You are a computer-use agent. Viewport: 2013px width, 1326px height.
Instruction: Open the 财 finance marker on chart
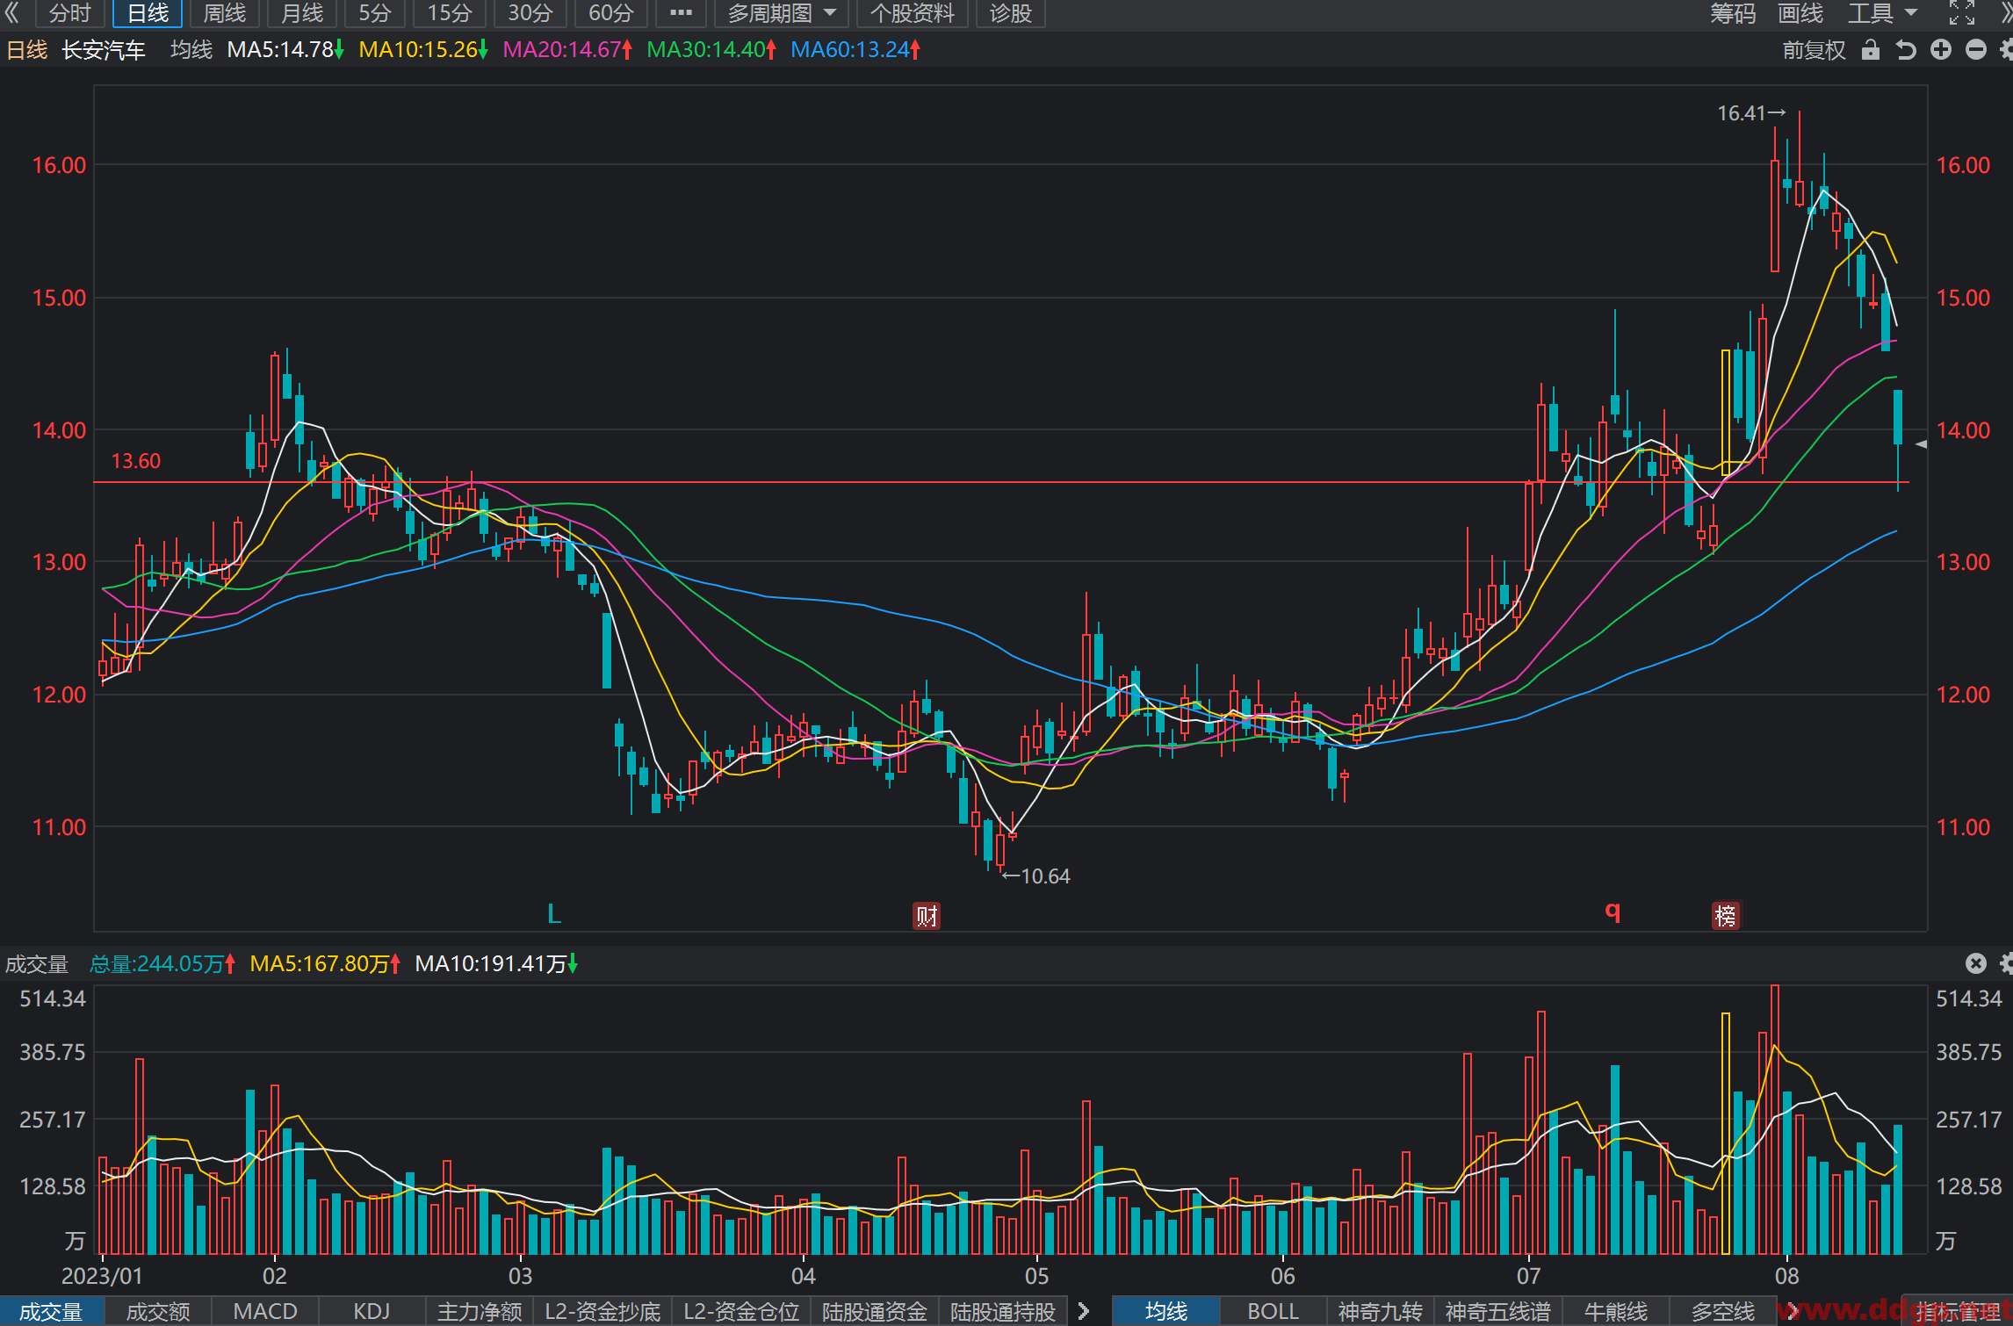(927, 916)
